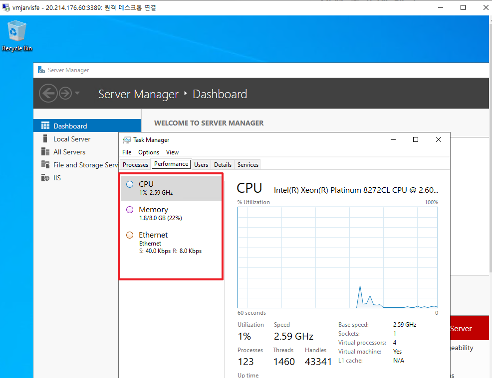The height and width of the screenshot is (378, 492).
Task: Switch to the Details tab
Action: [223, 165]
